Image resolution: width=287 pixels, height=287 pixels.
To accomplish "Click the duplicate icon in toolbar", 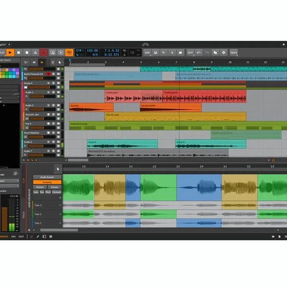I will (215, 53).
